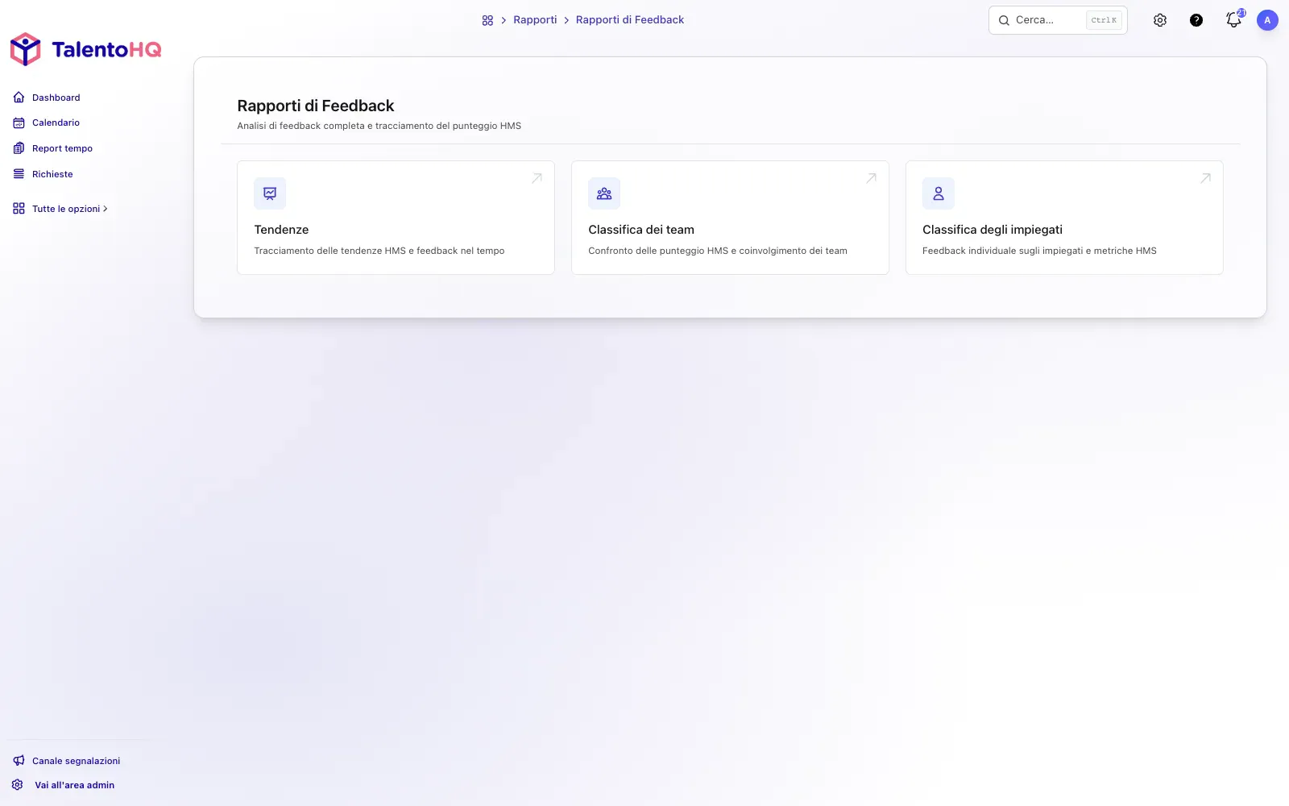Navigate to Rapporti breadcrumb

[x=535, y=20]
